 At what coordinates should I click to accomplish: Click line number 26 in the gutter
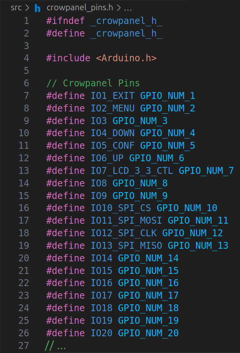tap(24, 333)
